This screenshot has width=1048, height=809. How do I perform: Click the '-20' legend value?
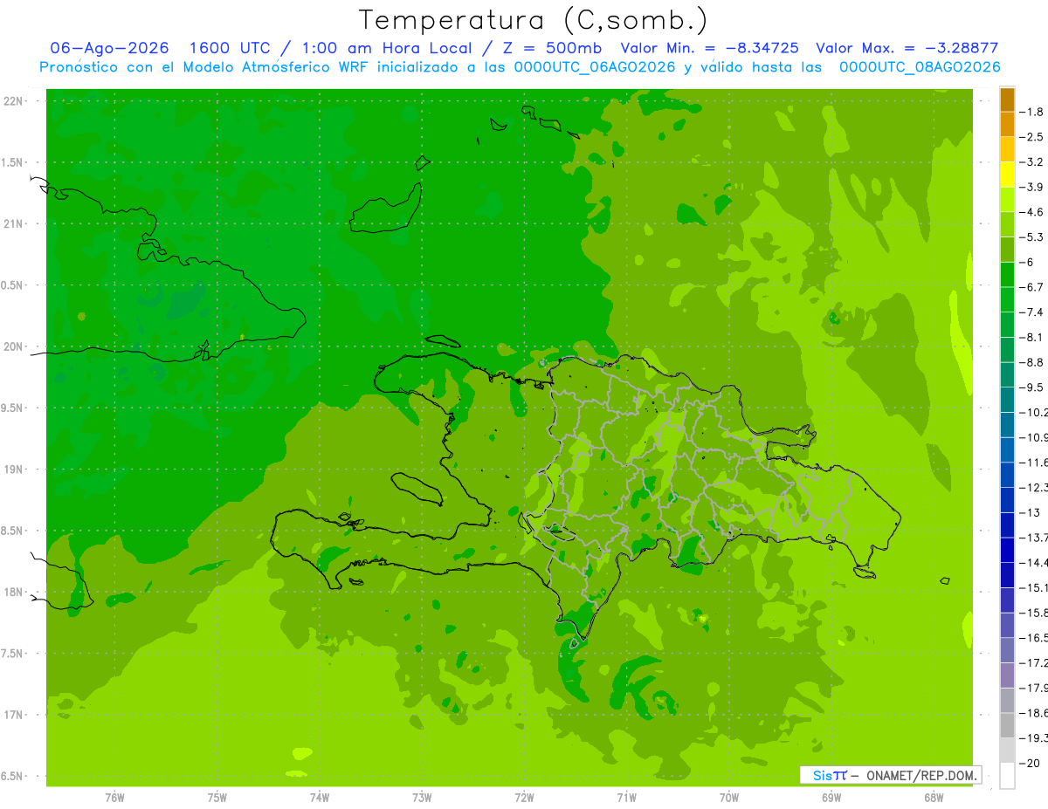(x=1031, y=764)
